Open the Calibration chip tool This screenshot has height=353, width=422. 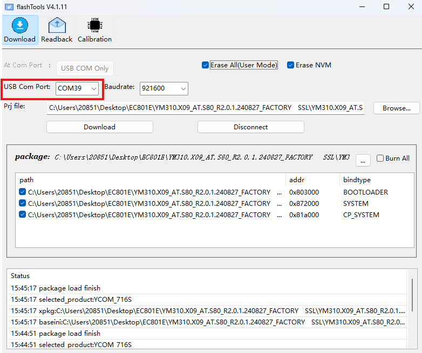[94, 30]
